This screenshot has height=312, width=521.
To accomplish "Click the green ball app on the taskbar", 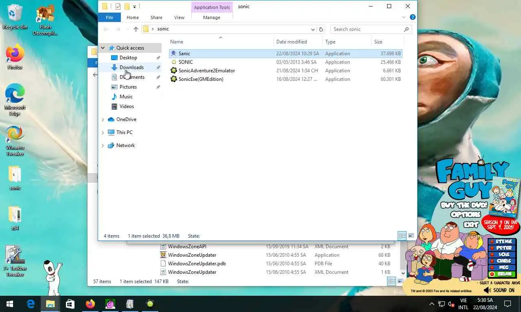I will (x=150, y=304).
